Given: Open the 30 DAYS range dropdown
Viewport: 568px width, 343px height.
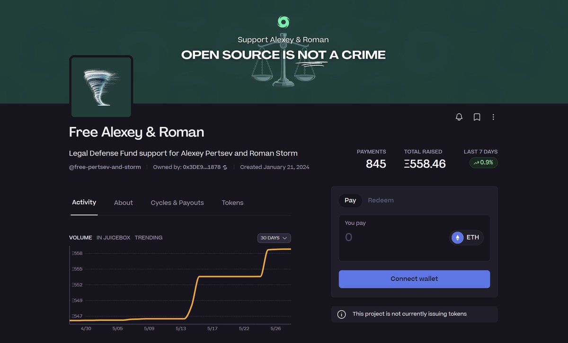Looking at the screenshot, I should click(x=274, y=238).
